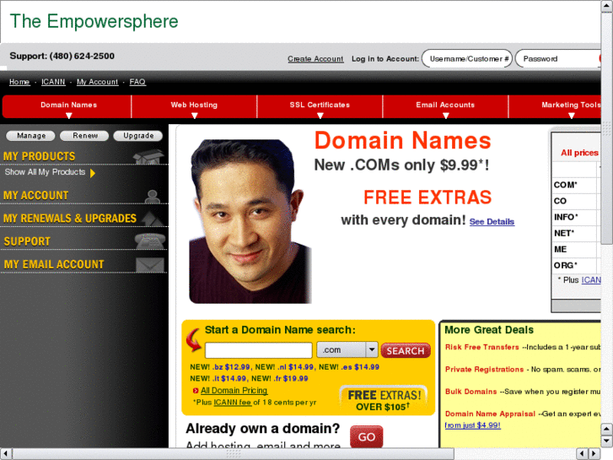Open the All Domain Pricing link
613x460 pixels.
coord(234,390)
